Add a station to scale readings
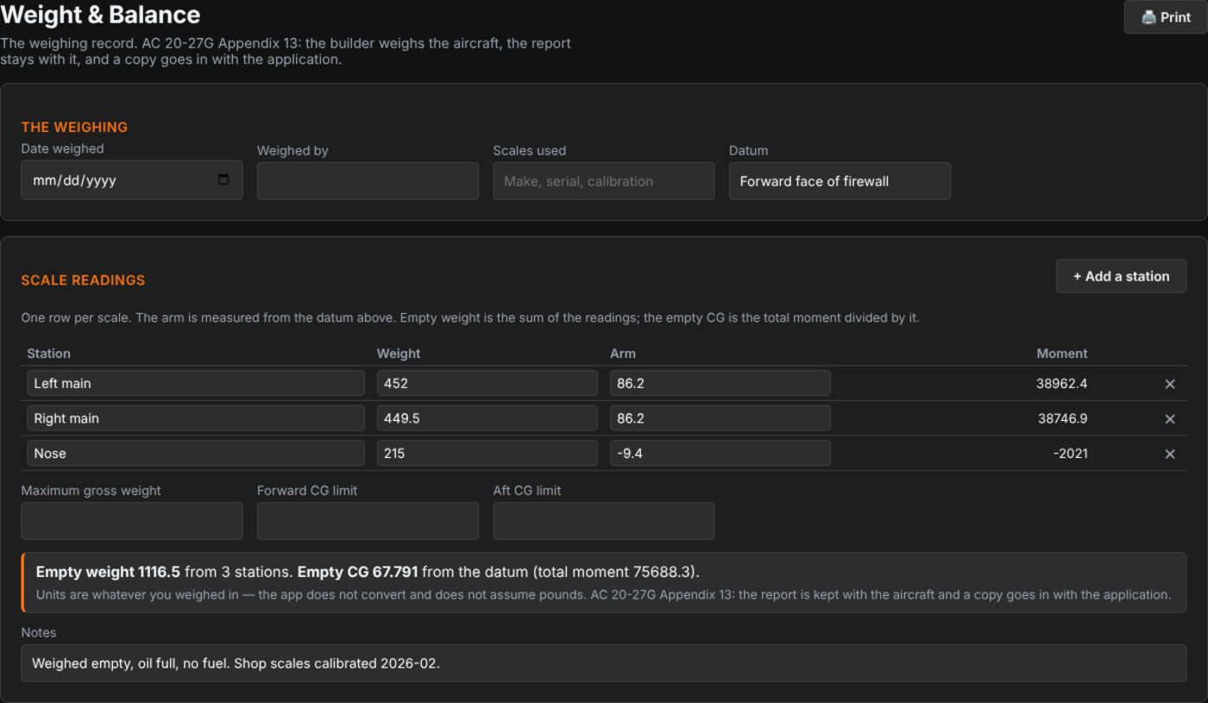 tap(1121, 276)
